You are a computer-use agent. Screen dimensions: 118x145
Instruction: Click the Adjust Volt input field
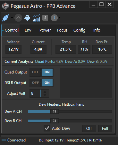[x=35, y=93]
